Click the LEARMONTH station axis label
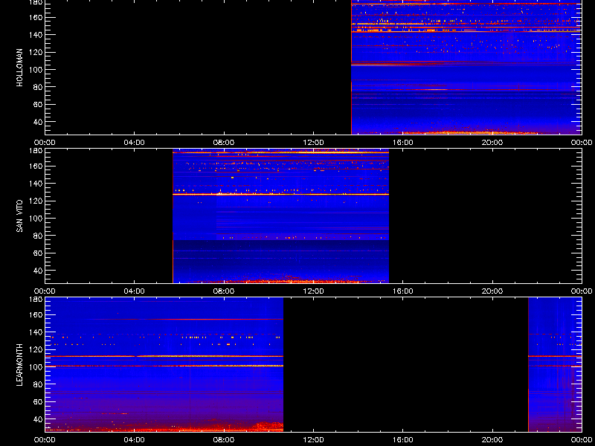Screen dimensions: 595x446 pyautogui.click(x=20, y=365)
